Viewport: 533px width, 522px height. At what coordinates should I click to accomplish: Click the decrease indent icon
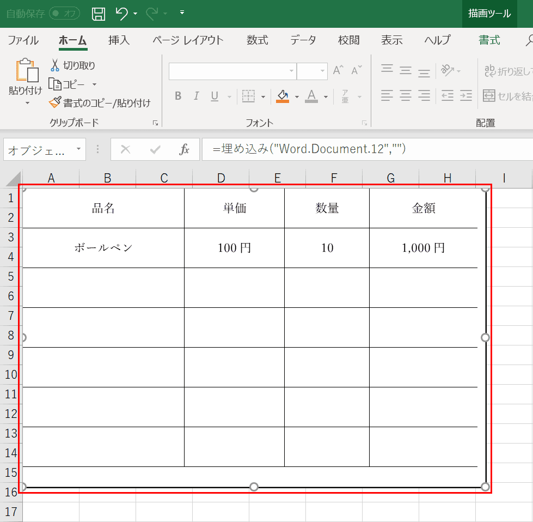click(448, 96)
